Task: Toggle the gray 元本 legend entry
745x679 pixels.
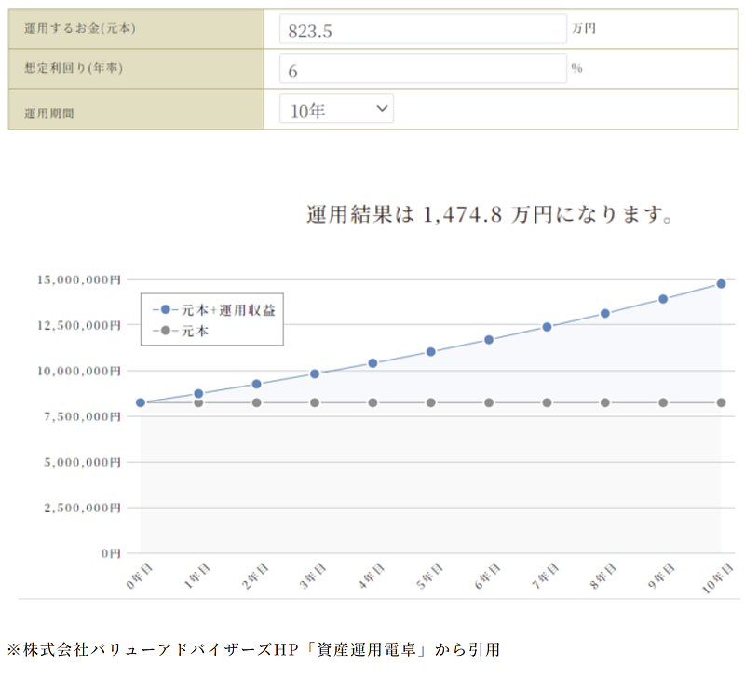Action: 181,331
